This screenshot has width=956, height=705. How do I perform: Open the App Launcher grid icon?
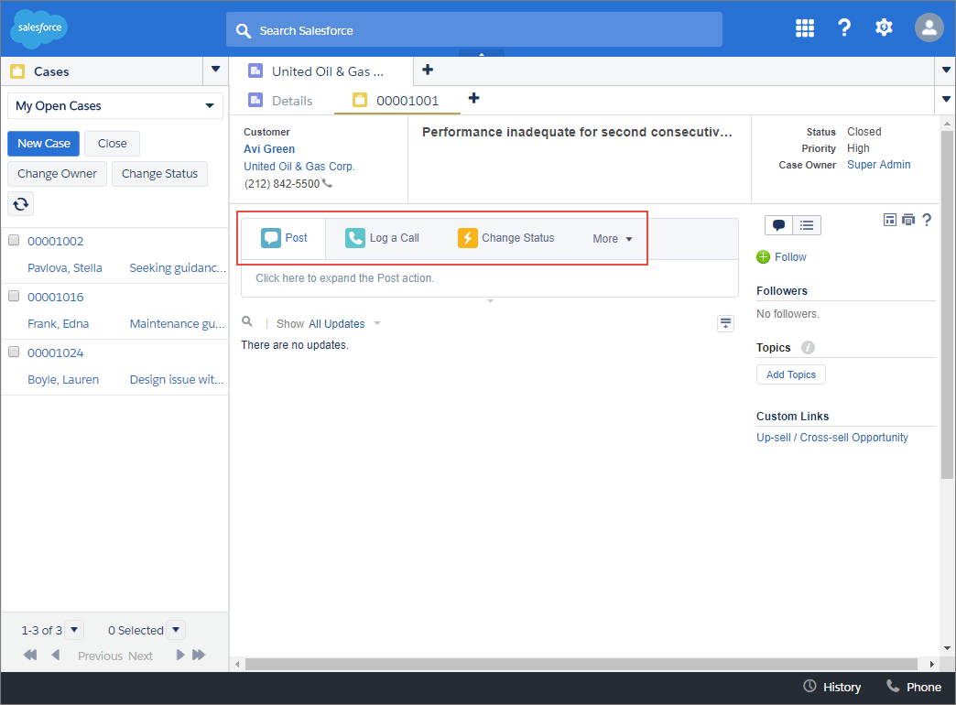805,28
